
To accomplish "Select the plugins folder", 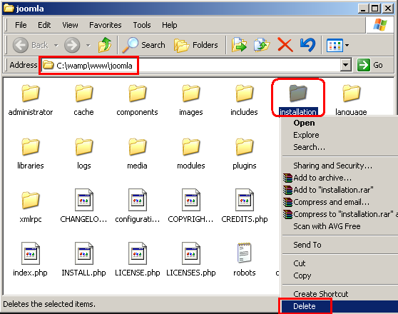I will [244, 154].
